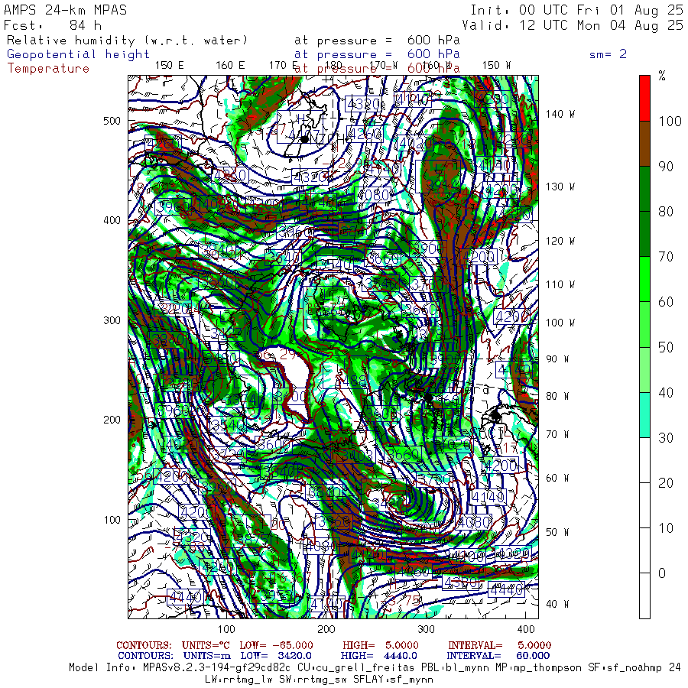
Task: Click the dark green 80–90 color bar segment
Action: 644,189
